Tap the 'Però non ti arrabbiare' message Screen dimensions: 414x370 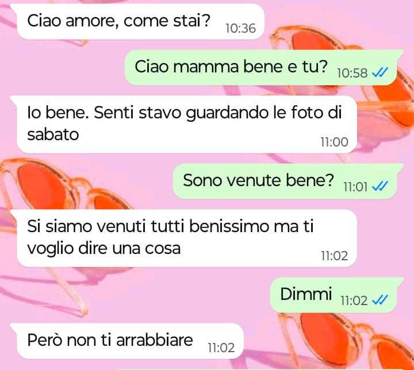[x=126, y=341]
